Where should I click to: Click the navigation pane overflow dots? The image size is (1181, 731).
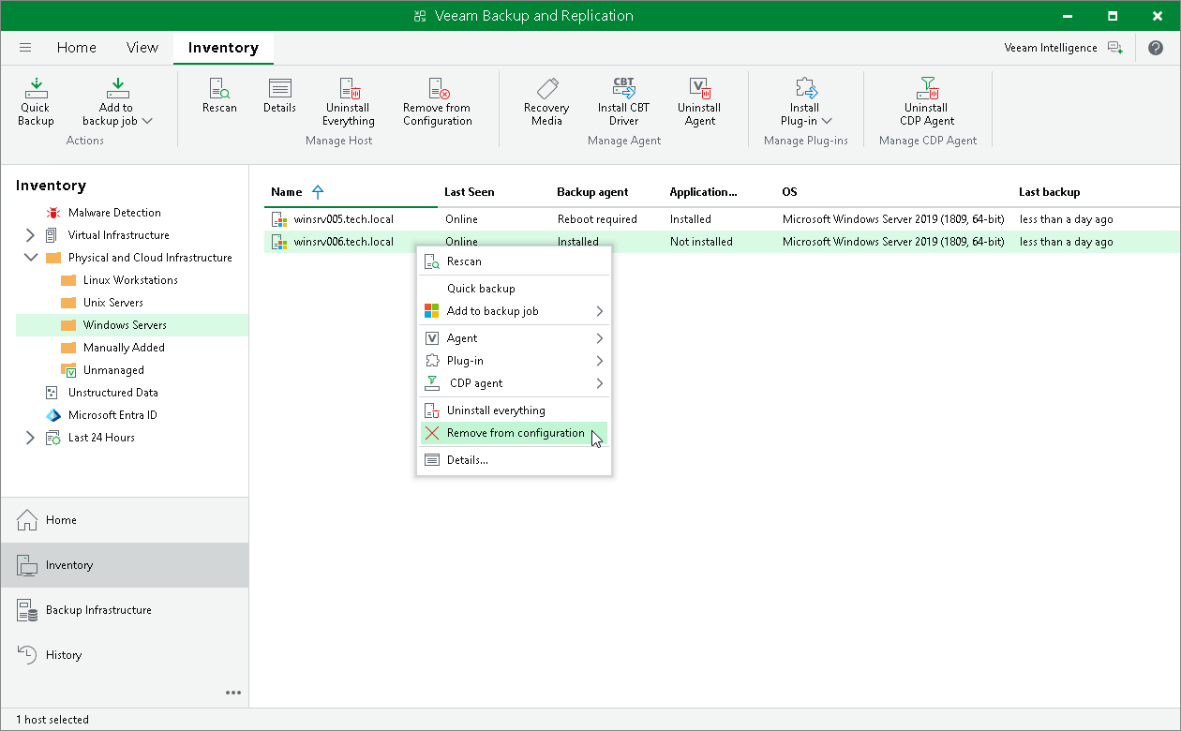[x=233, y=693]
